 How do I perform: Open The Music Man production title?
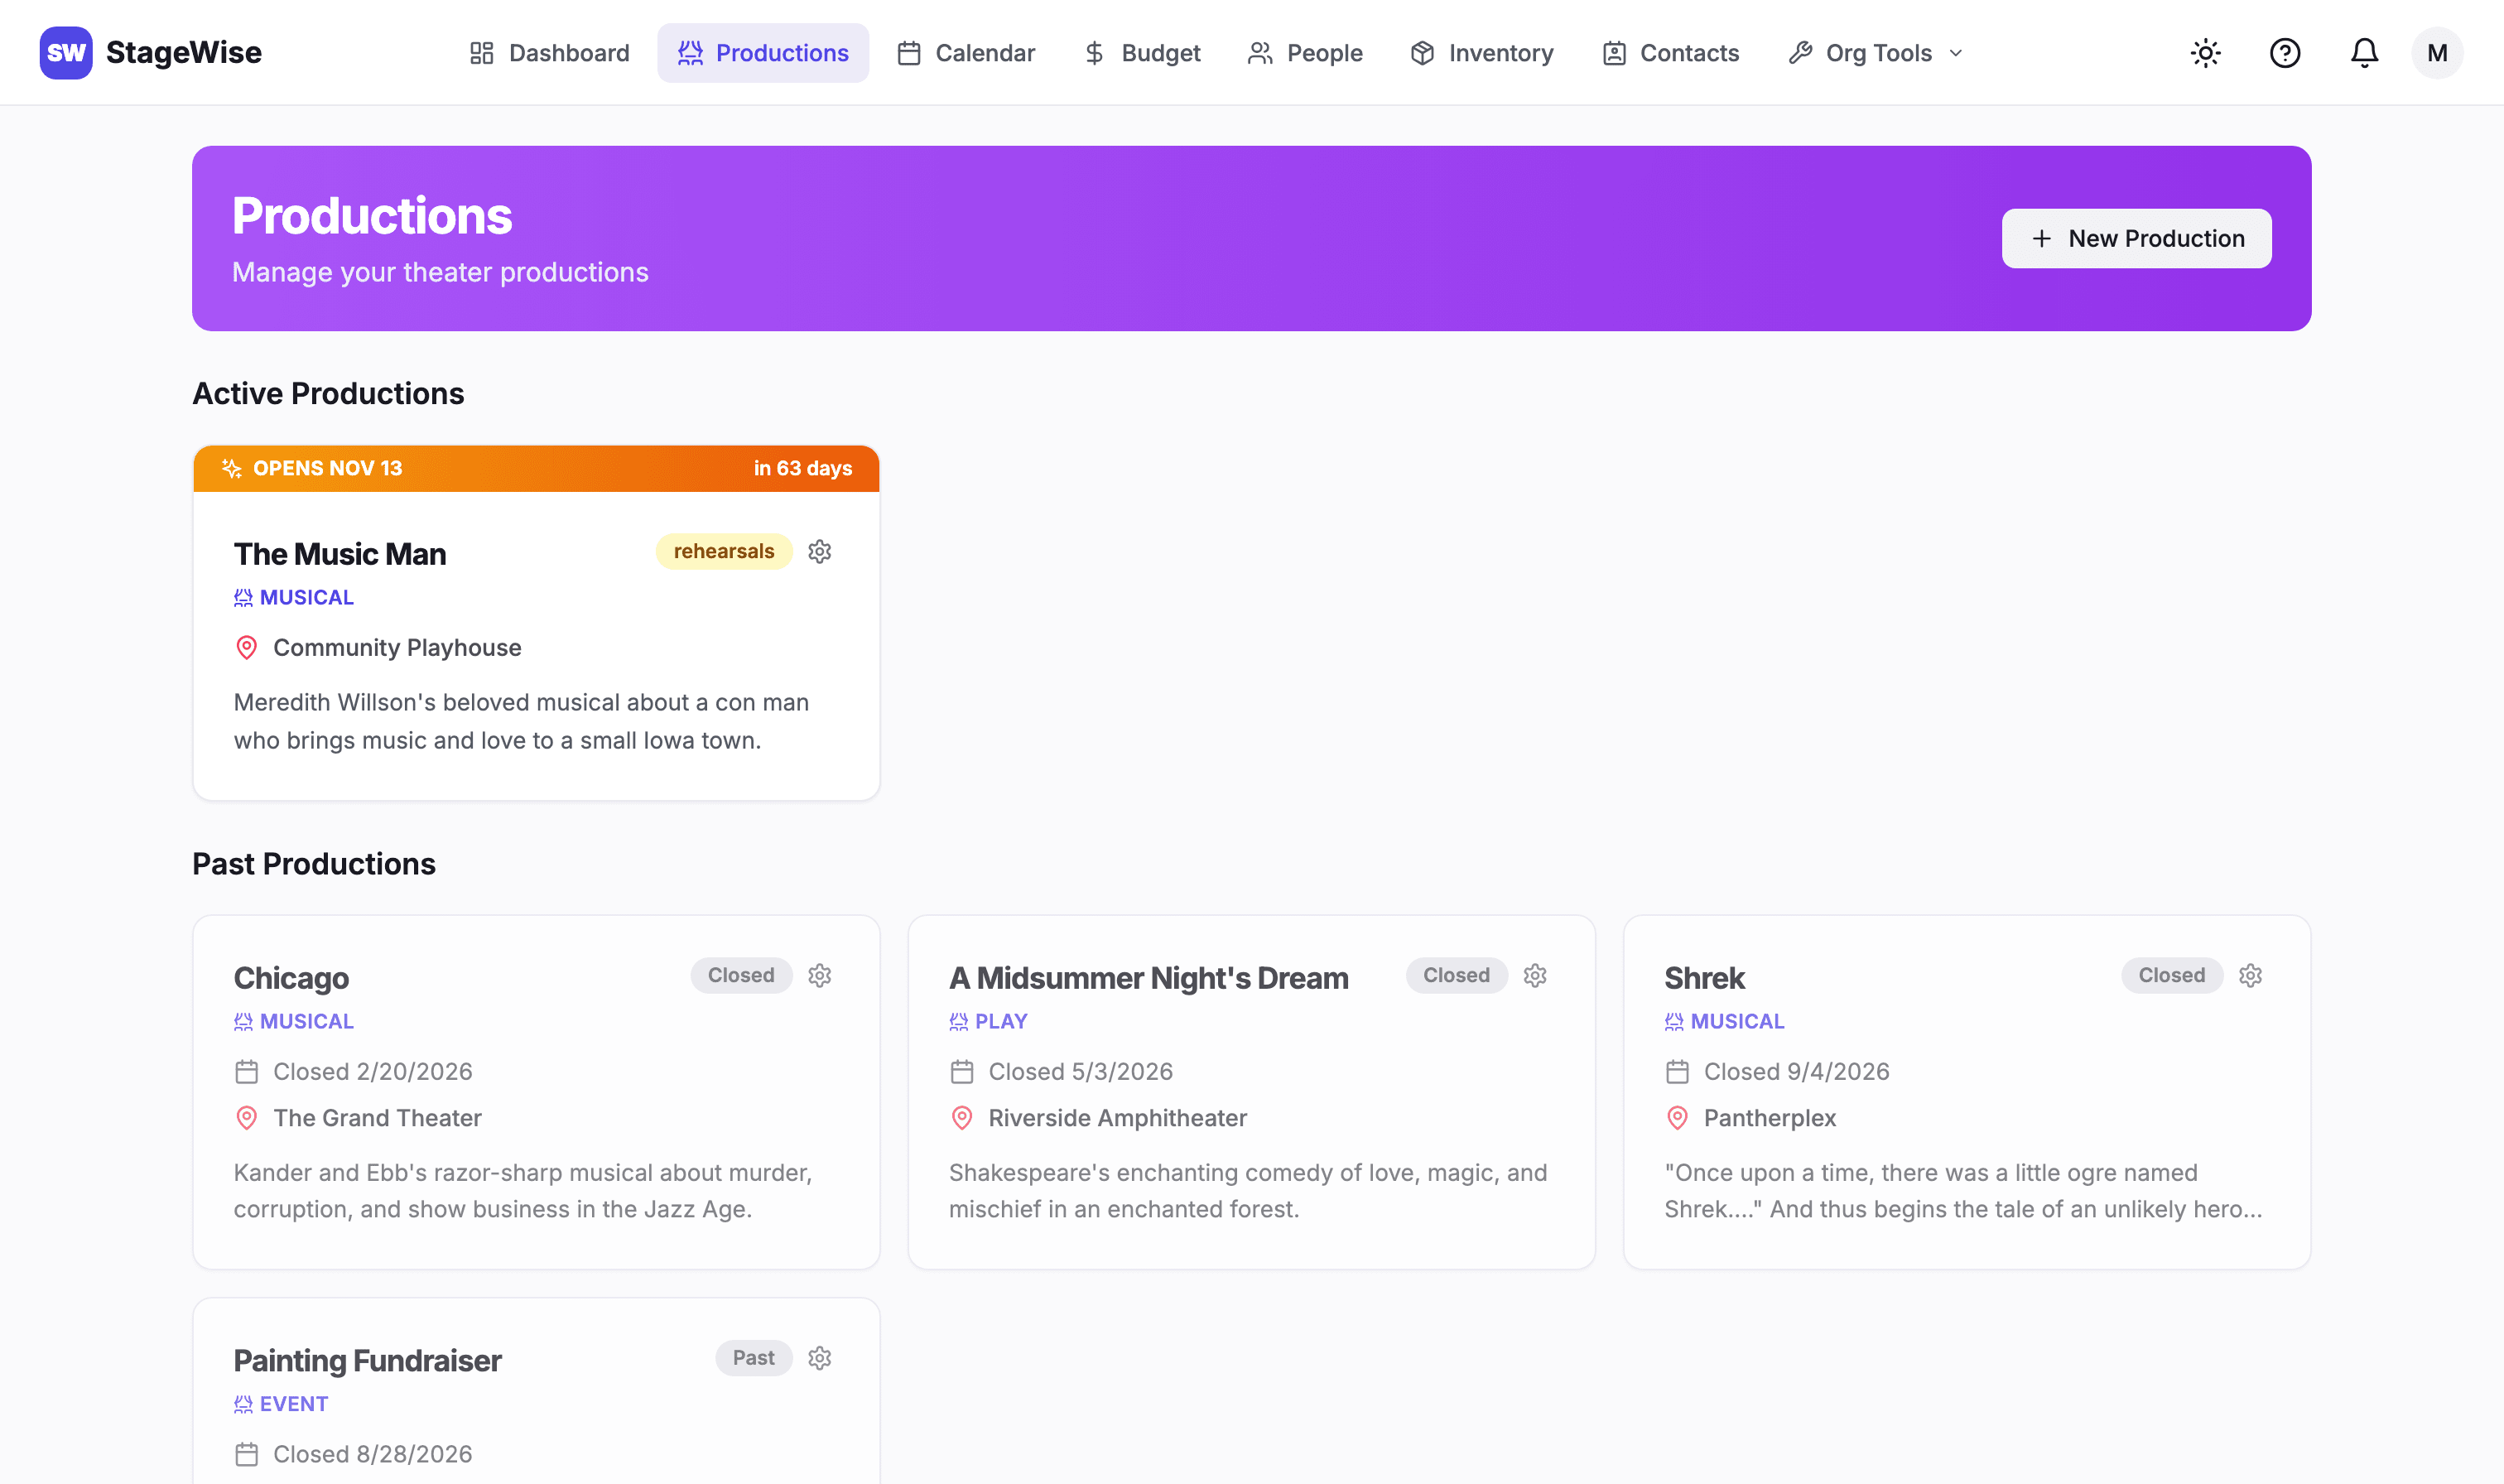[339, 554]
